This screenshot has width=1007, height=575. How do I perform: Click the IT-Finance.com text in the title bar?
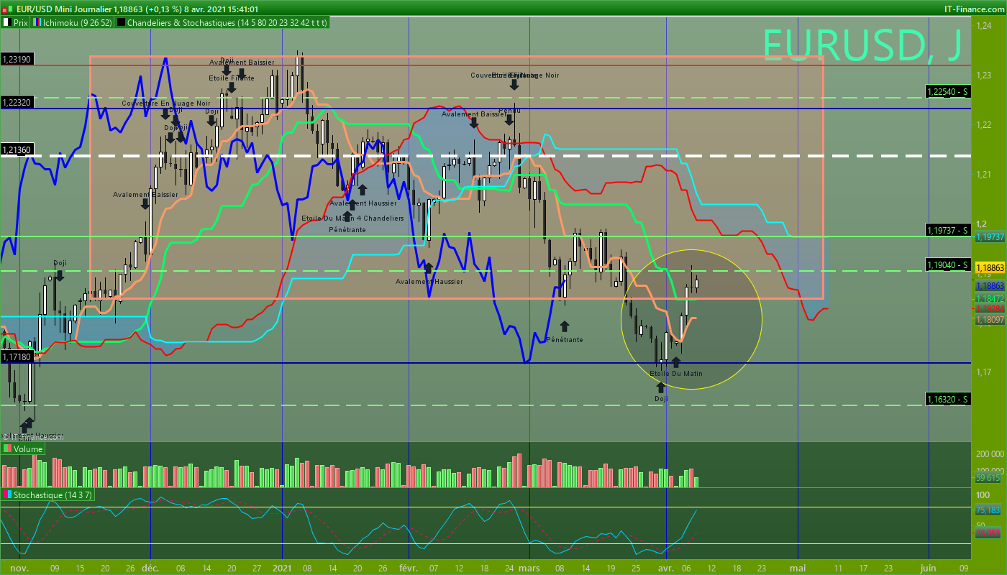point(973,9)
